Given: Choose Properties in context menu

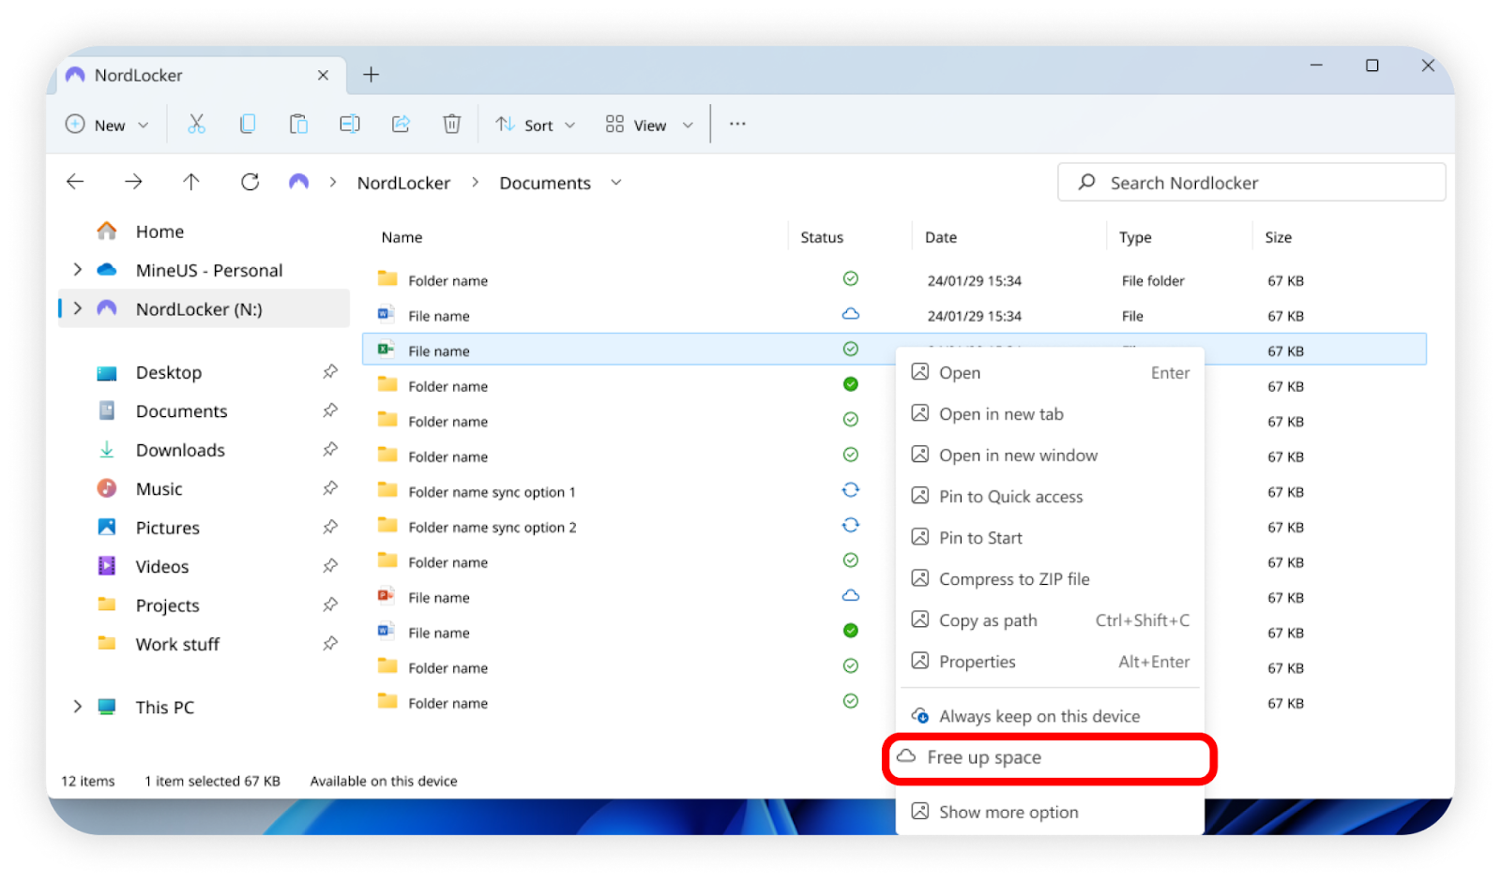Looking at the screenshot, I should [x=1050, y=661].
